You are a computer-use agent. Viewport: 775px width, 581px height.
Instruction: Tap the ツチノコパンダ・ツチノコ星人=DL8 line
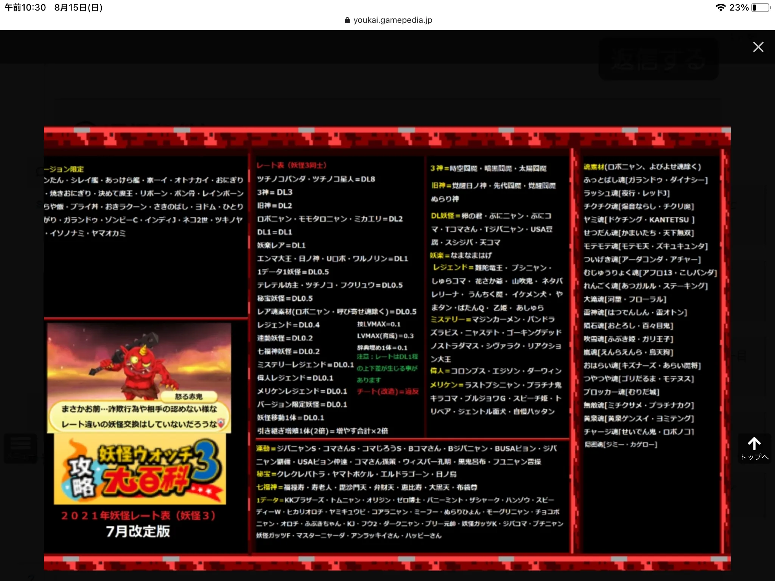click(316, 179)
